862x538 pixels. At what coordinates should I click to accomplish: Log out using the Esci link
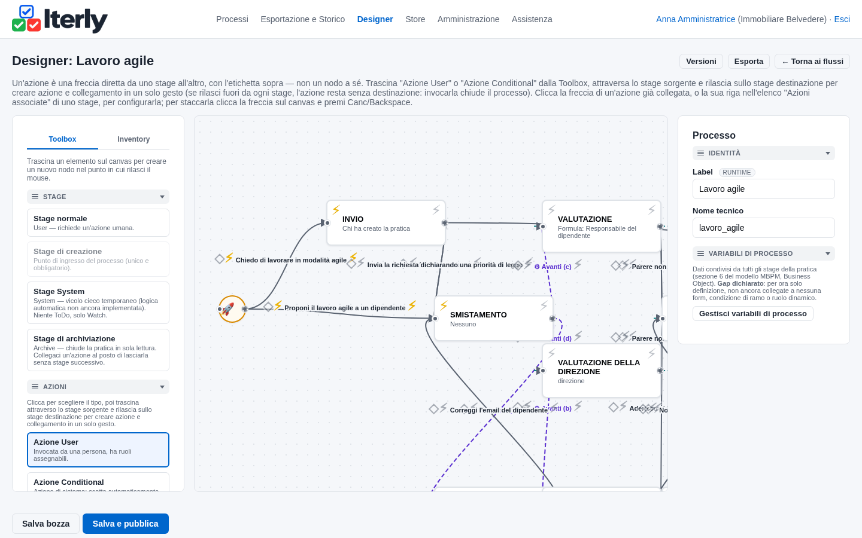[x=842, y=19]
